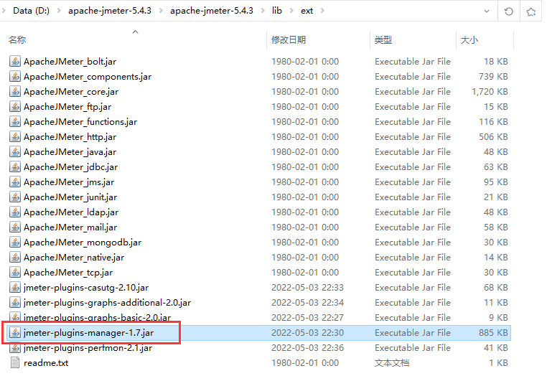Sort files by the 名称 column header
Screen dimensions: 547x381
coord(17,40)
